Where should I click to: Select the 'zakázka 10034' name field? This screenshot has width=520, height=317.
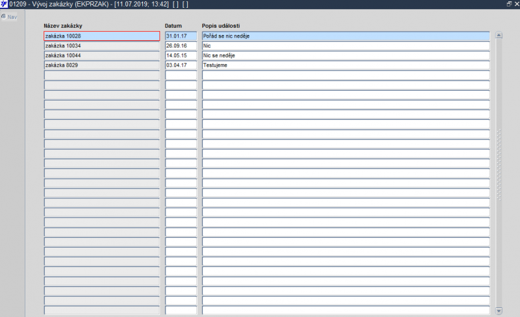(x=102, y=45)
